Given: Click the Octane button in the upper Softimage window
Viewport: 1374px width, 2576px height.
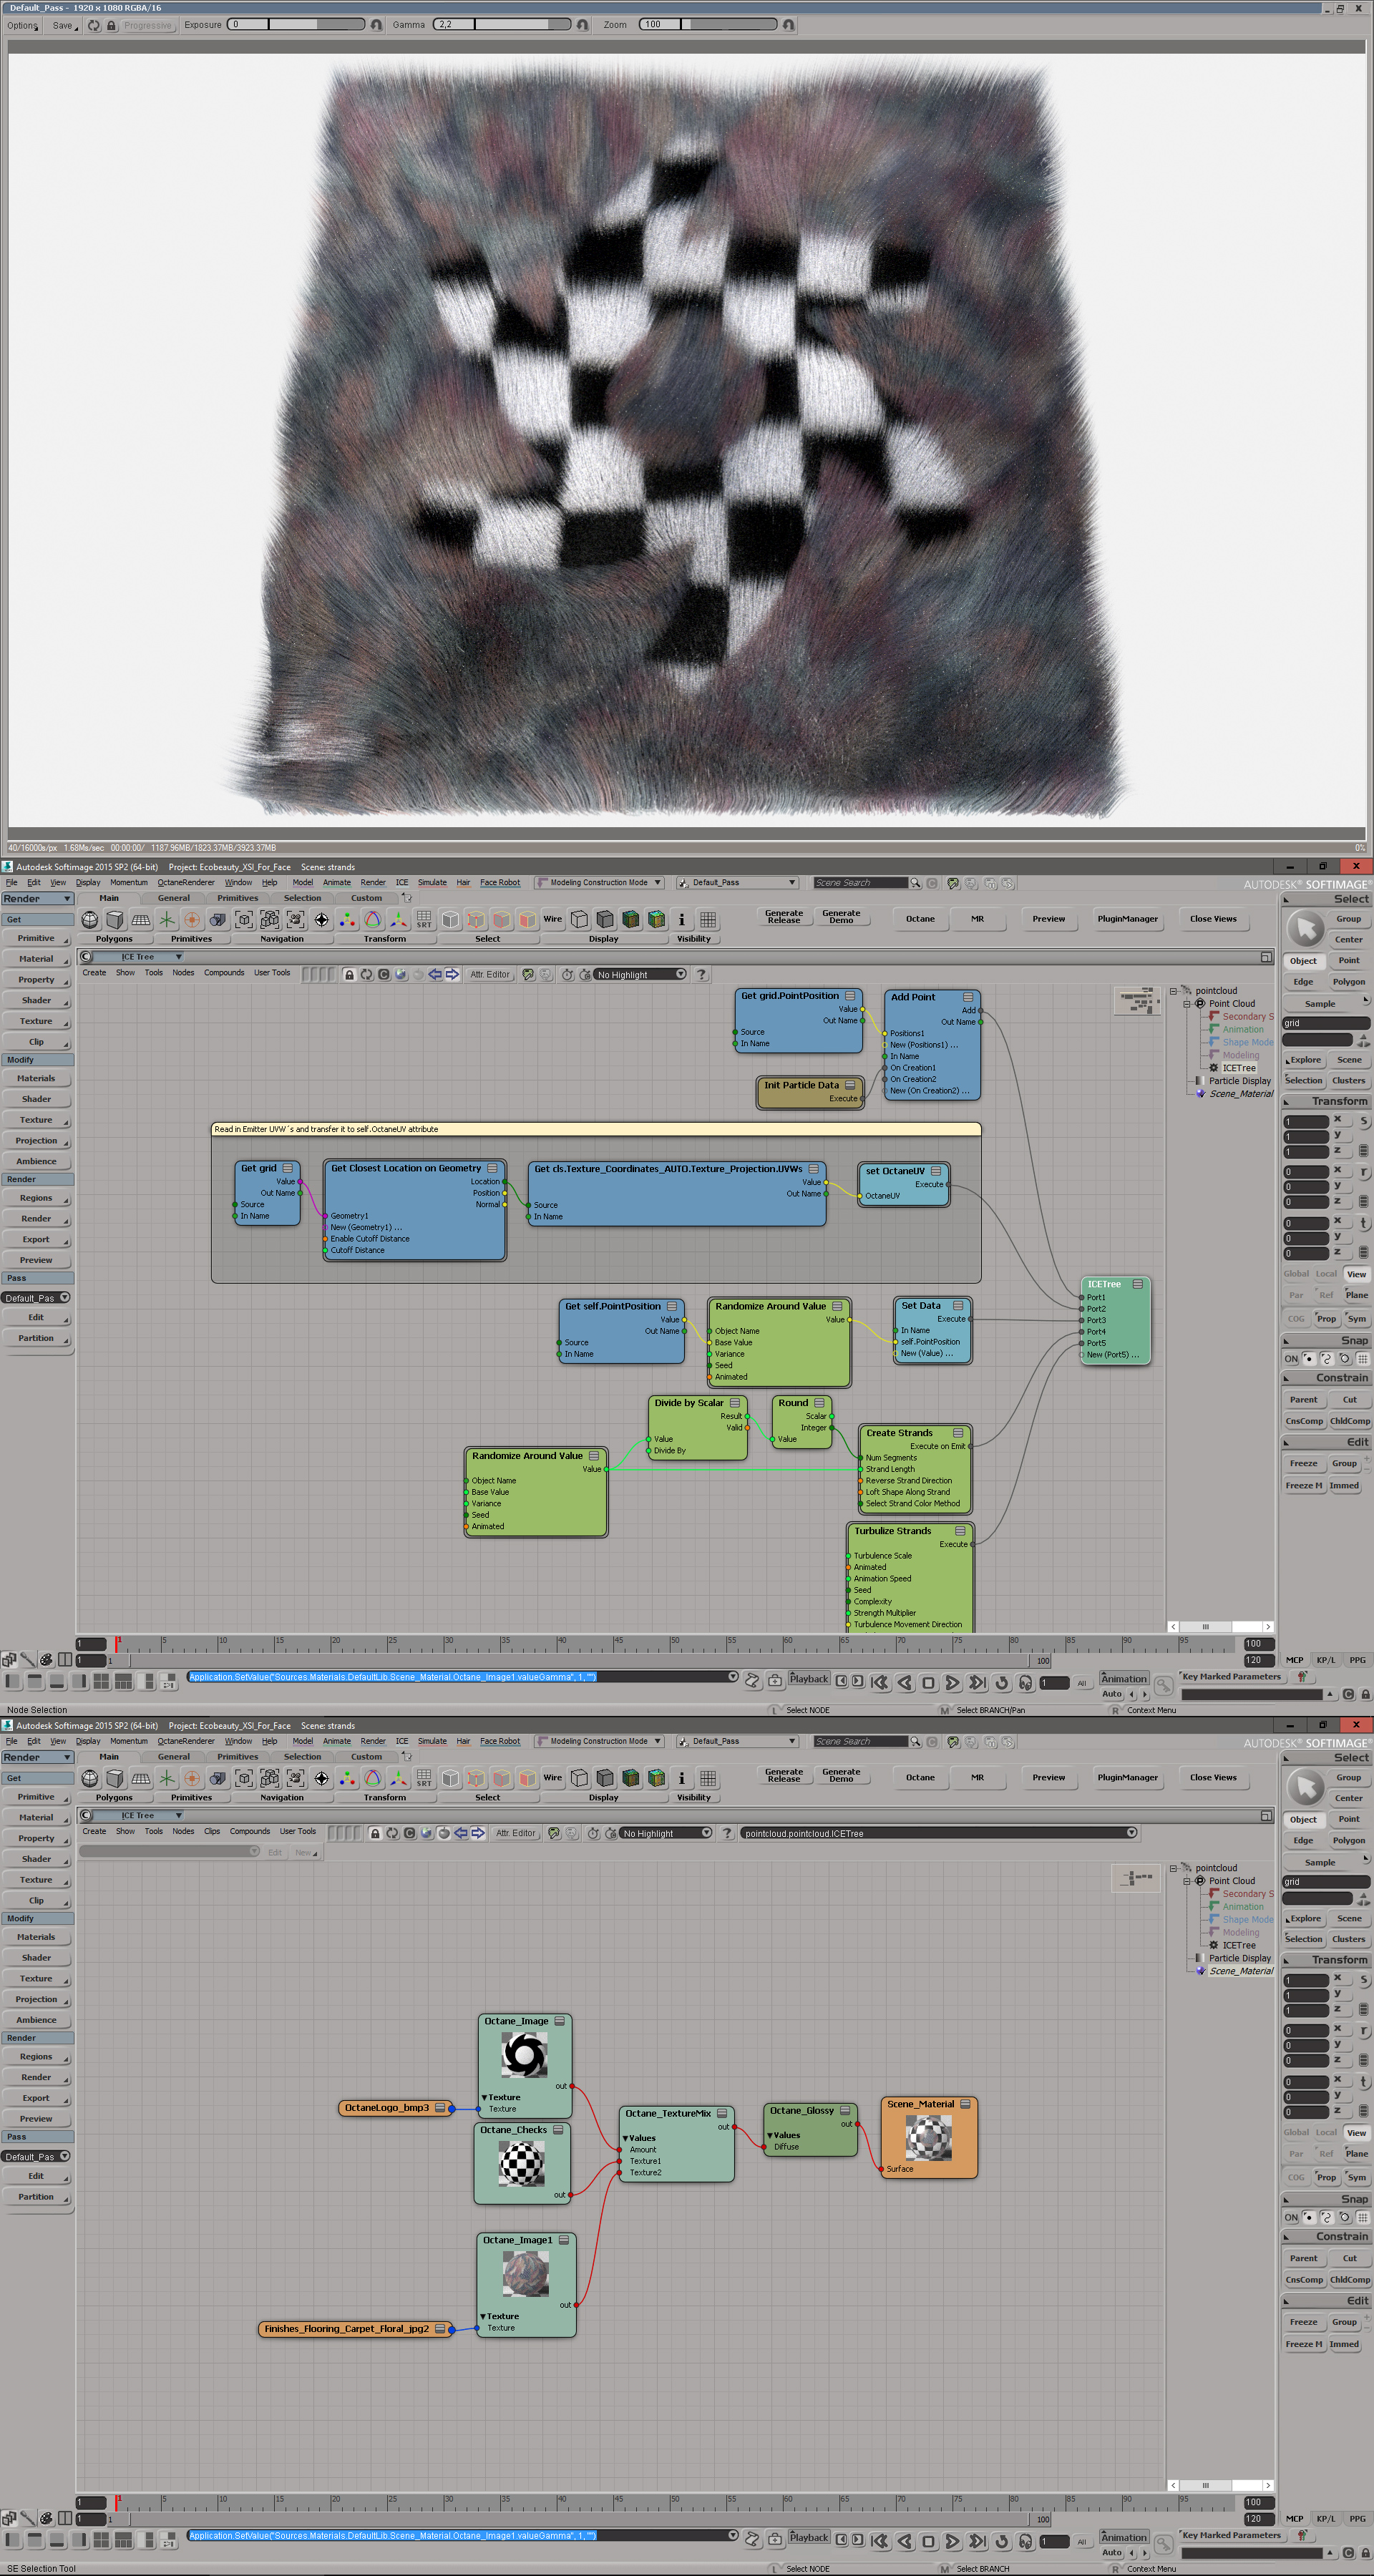Looking at the screenshot, I should (x=920, y=918).
